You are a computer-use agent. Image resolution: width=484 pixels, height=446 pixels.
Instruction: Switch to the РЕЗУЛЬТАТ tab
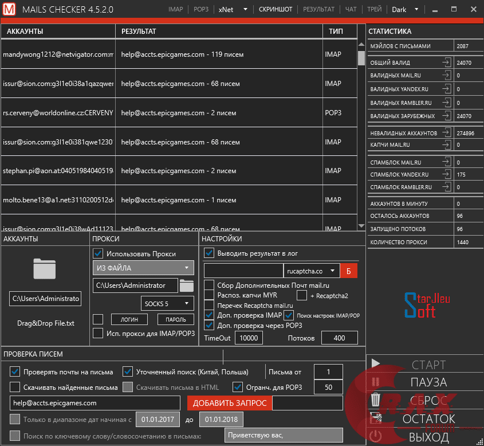[318, 10]
